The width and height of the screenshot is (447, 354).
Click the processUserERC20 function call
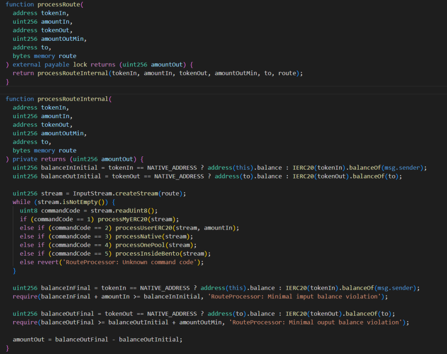click(x=144, y=228)
